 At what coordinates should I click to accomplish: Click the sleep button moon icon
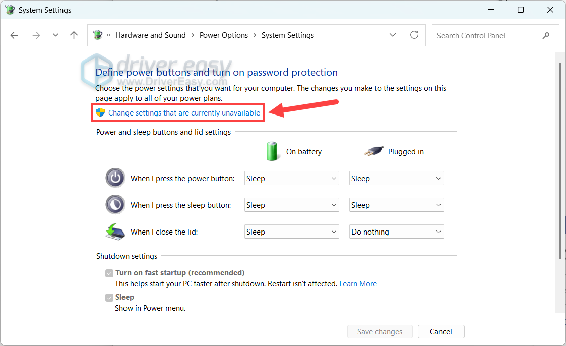click(x=115, y=204)
